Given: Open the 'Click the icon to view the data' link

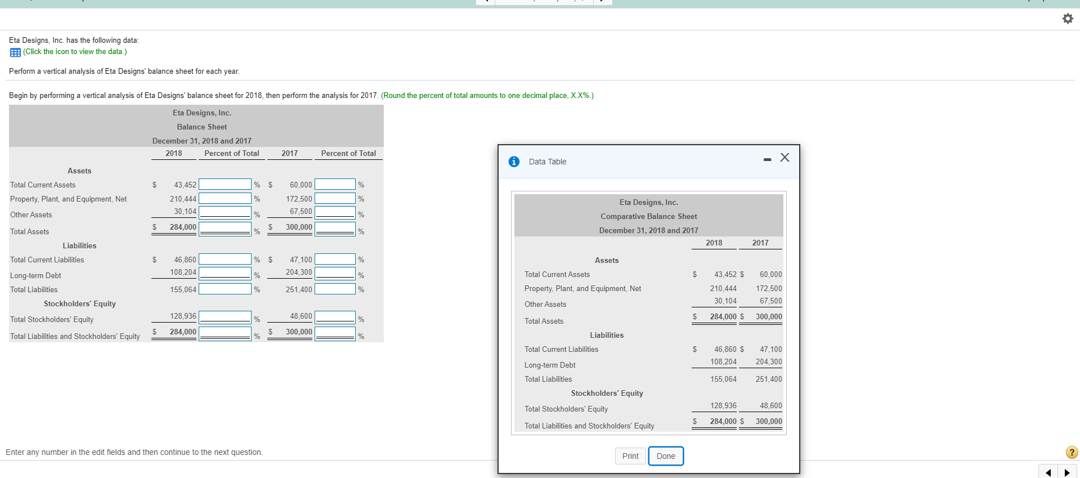Looking at the screenshot, I should pos(75,51).
